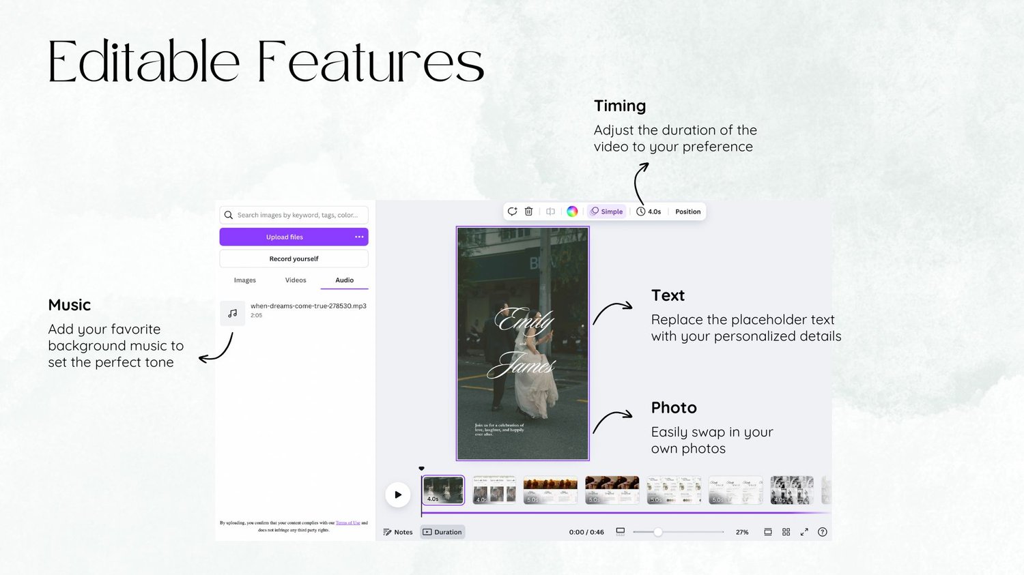Click the playhead marker above timeline

pos(421,469)
